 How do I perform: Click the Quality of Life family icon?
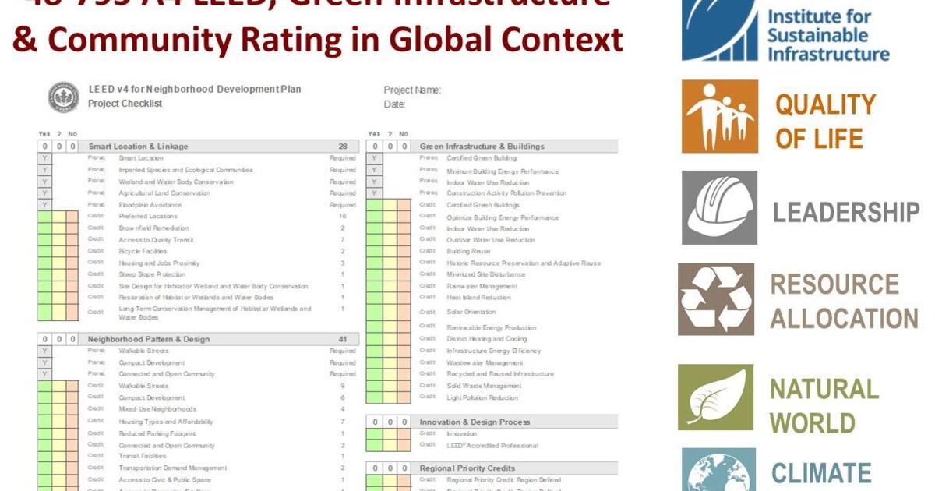point(719,115)
